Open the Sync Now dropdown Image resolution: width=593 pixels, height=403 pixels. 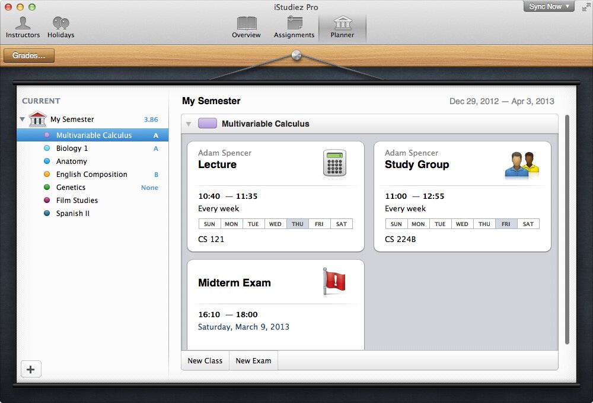549,7
